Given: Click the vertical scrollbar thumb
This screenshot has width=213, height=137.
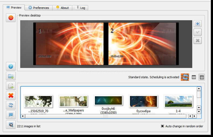Looking at the screenshot, I should [199, 94].
